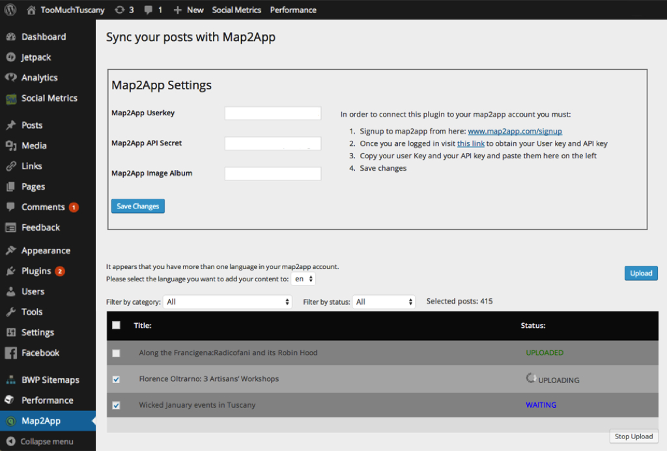This screenshot has width=667, height=456.
Task: Click the Map2App Userkey input field
Action: point(273,113)
